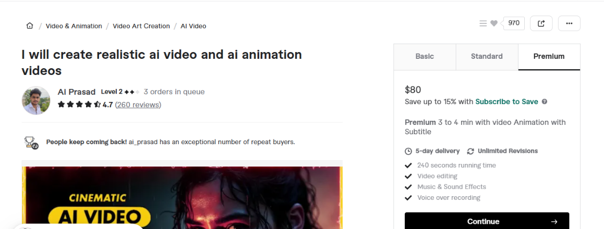This screenshot has width=604, height=229.
Task: Click the Unlimited Revisions refresh icon
Action: tap(470, 151)
